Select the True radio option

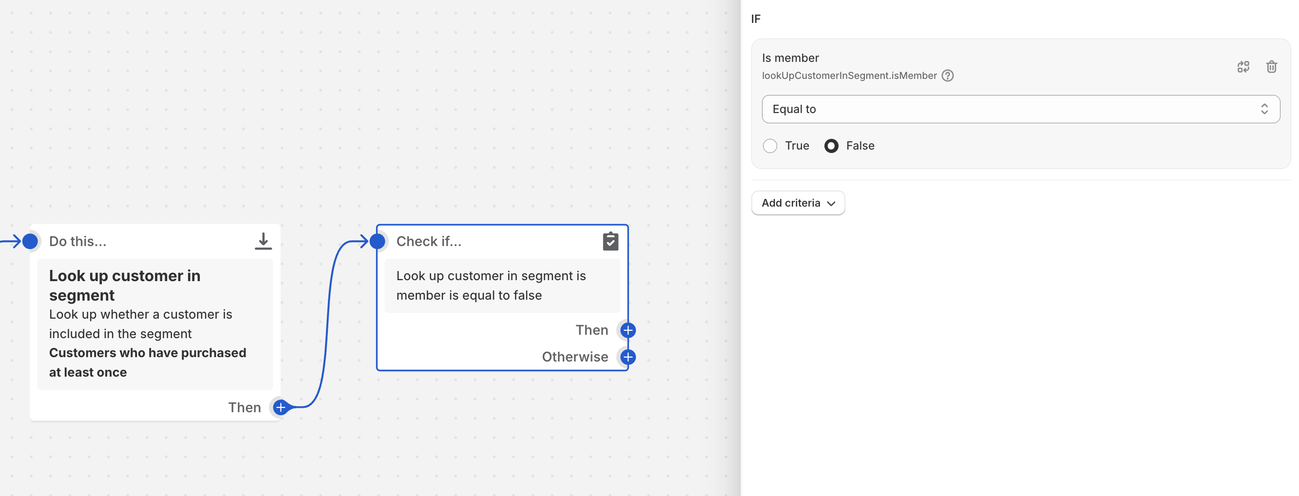769,146
